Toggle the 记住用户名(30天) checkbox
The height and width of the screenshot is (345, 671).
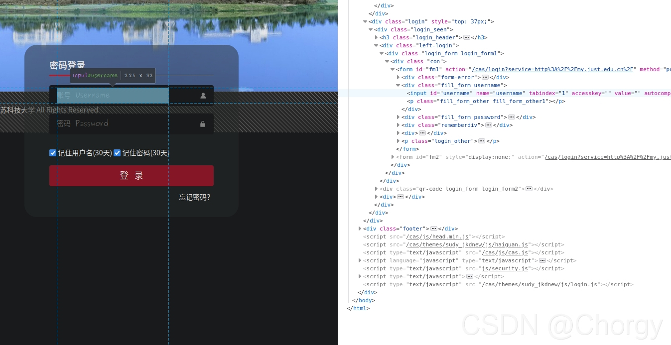click(53, 153)
